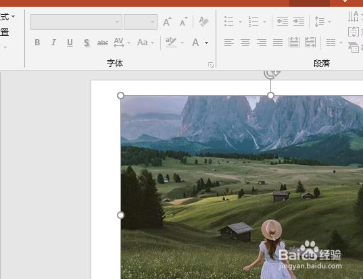Click top-left resize handle of picture
The image size is (363, 279).
(x=120, y=95)
